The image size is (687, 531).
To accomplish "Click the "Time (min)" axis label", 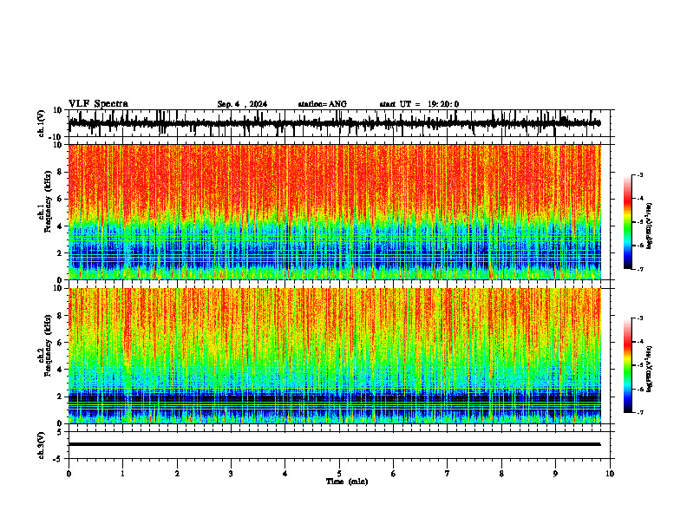I will point(347,482).
